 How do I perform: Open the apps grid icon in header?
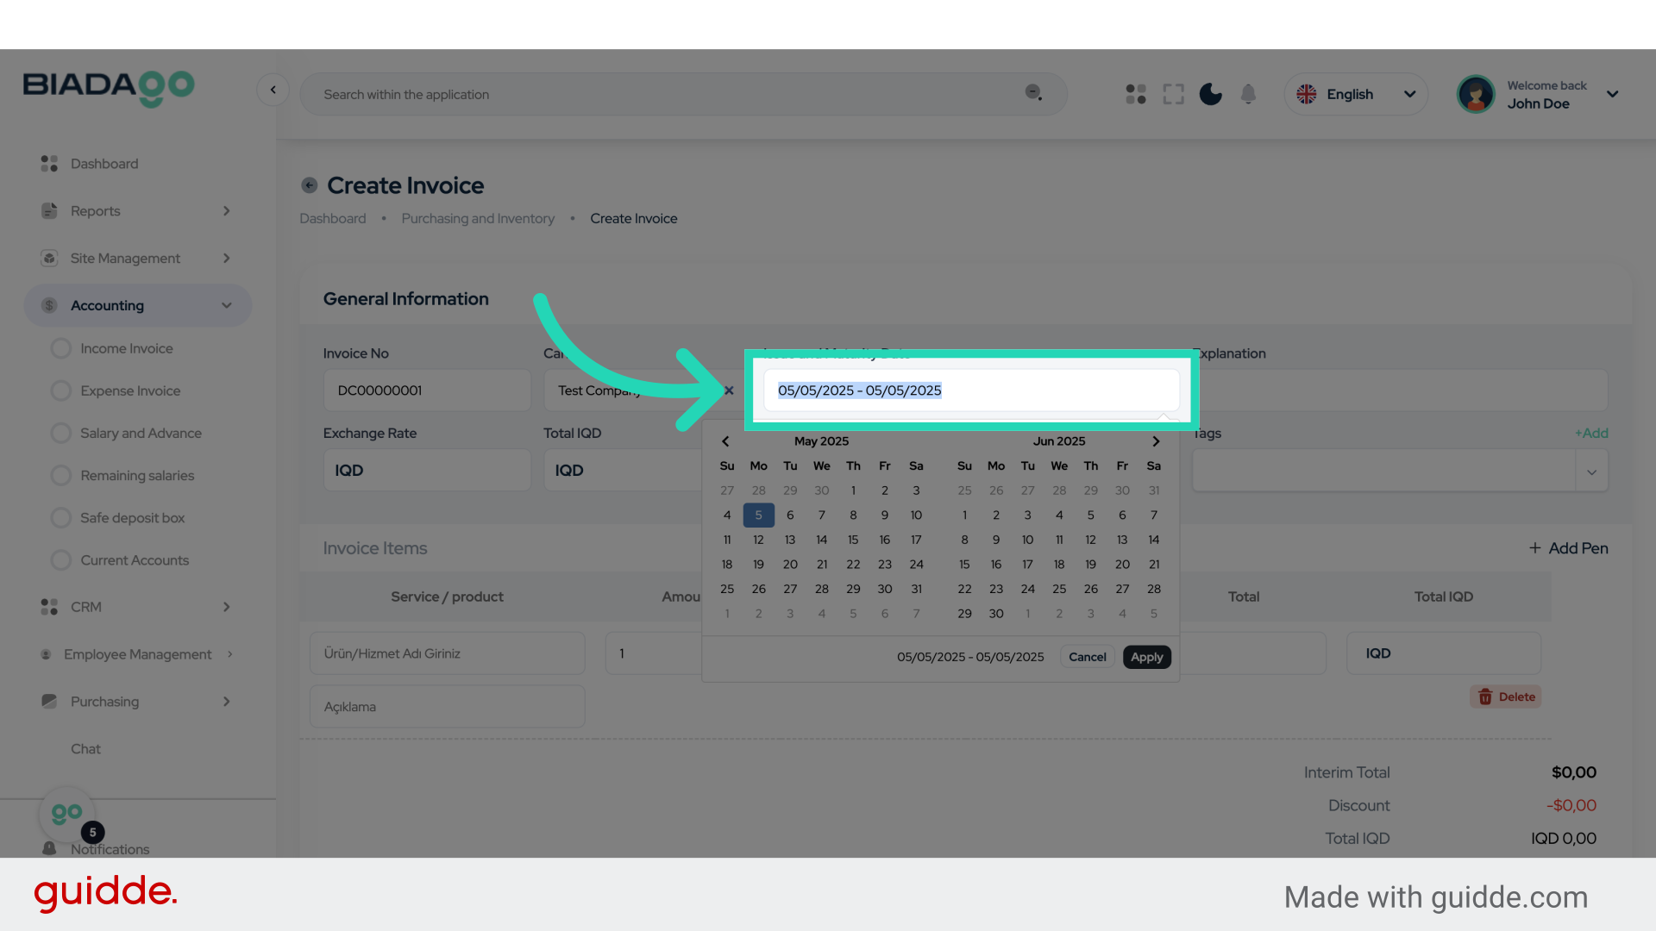pyautogui.click(x=1136, y=94)
